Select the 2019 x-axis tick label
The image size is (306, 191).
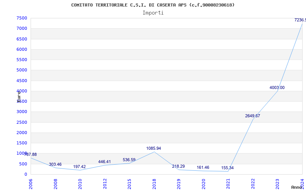click(x=179, y=183)
